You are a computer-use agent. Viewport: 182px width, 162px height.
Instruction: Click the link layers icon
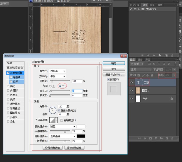pos(139,138)
